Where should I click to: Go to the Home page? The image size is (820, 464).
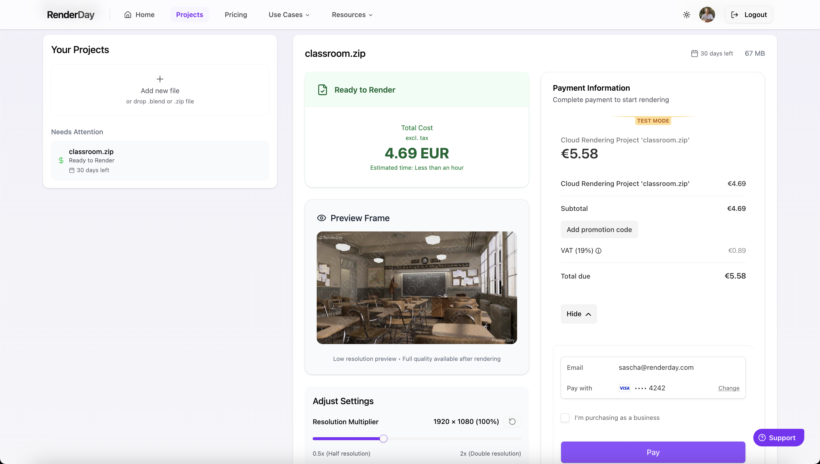click(139, 15)
